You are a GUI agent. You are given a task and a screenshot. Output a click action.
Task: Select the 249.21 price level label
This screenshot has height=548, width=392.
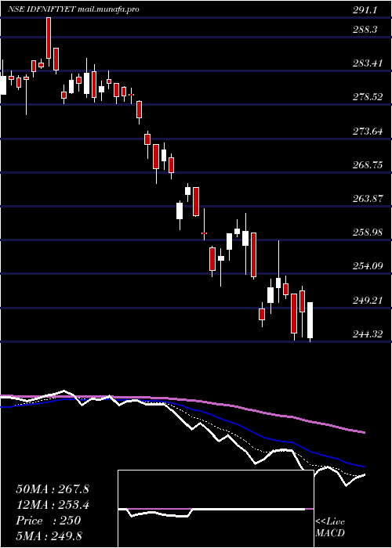[368, 301]
